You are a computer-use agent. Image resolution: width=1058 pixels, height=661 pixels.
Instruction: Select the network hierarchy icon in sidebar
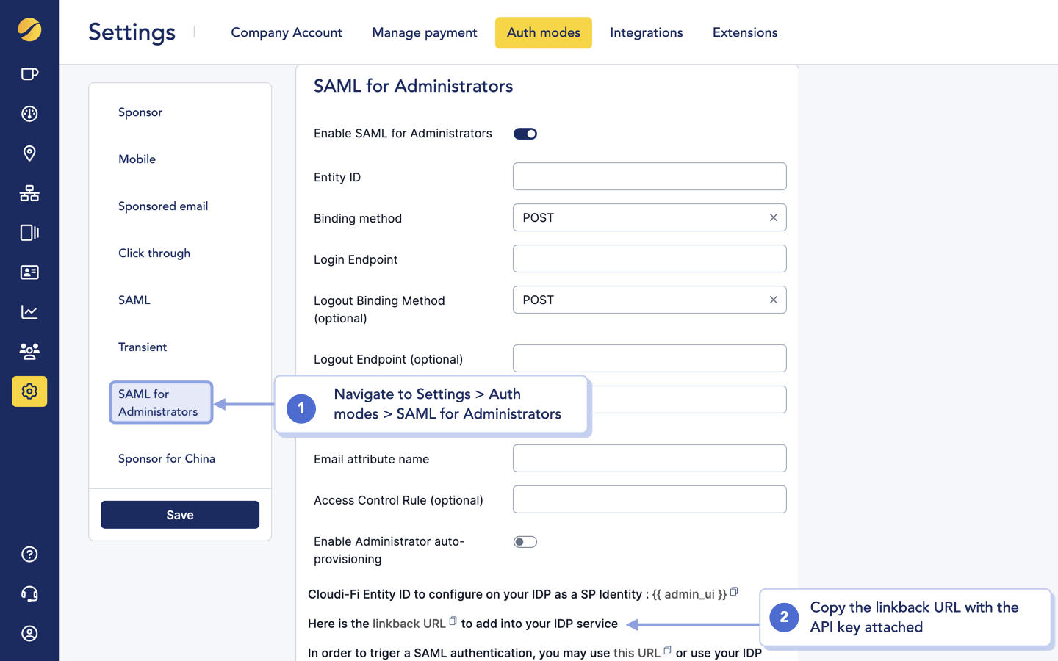(29, 193)
